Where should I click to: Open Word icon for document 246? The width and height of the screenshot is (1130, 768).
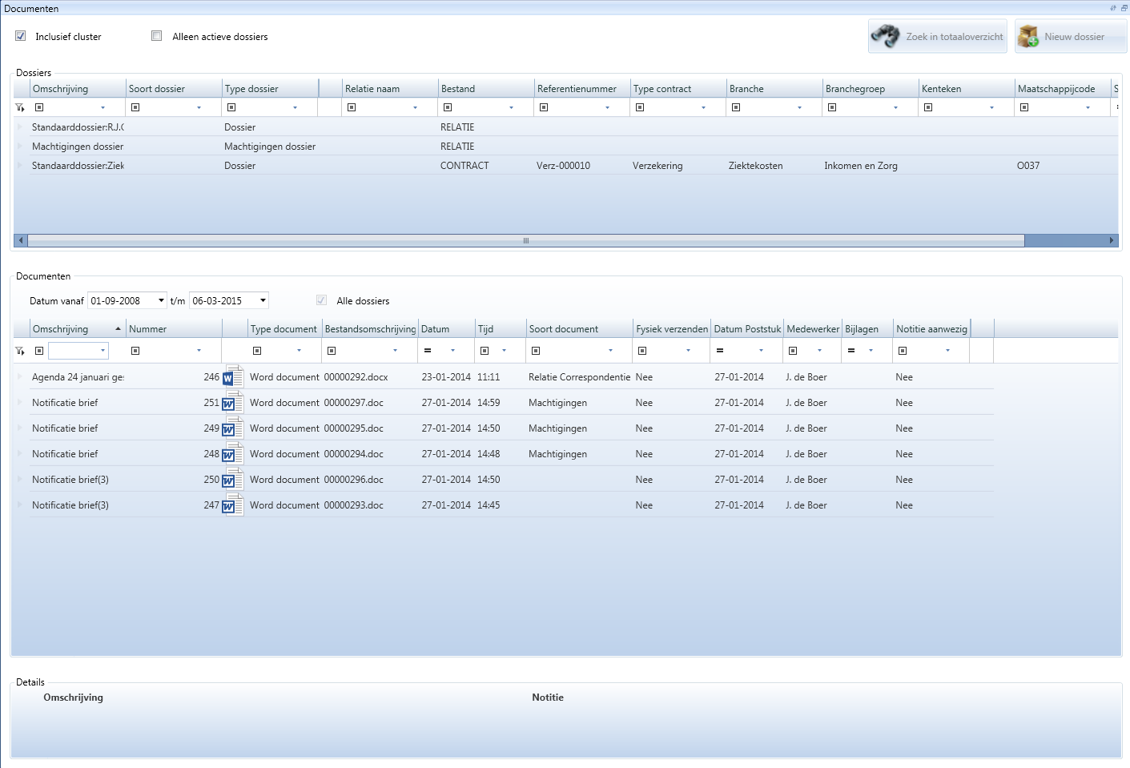coord(233,376)
